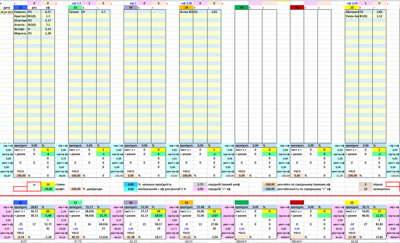Select the 'зіграло' label cell

378,184
